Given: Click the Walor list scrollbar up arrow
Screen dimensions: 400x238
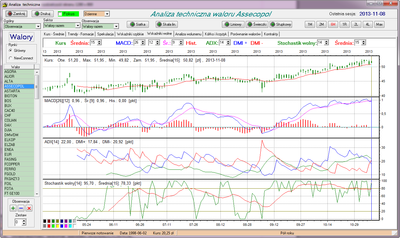Looking at the screenshot, I should 37,72.
